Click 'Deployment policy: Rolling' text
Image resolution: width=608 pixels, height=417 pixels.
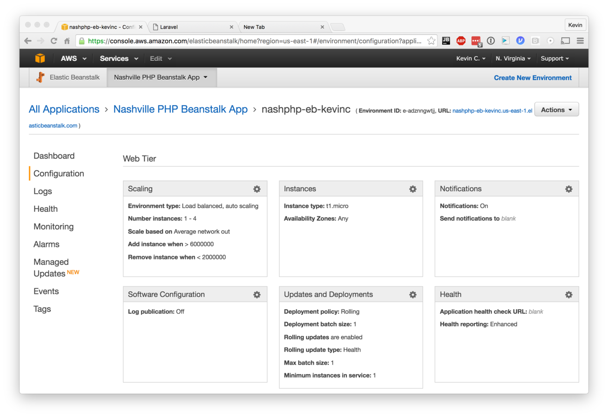click(x=321, y=311)
